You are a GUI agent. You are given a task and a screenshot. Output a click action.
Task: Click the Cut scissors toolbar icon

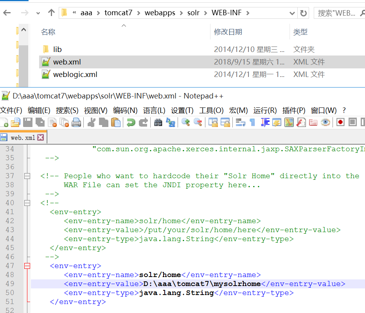92,122
